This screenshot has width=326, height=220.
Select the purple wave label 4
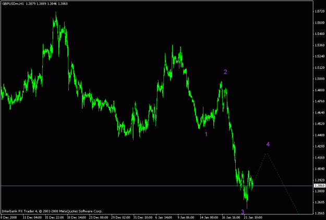268,144
